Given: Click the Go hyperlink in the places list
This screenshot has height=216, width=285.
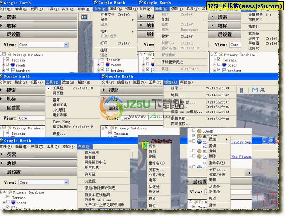Looking at the screenshot, I should pos(204,157).
